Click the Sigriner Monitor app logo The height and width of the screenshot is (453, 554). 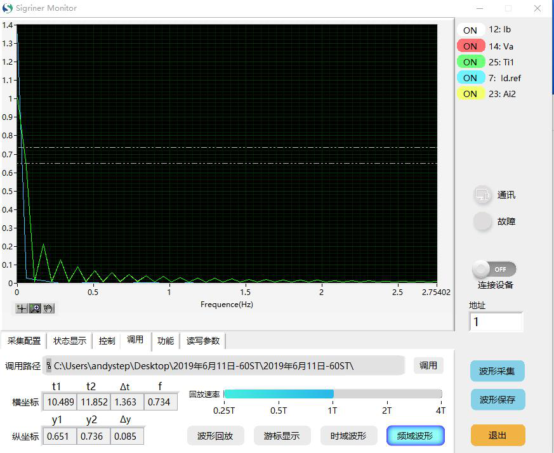pyautogui.click(x=7, y=8)
